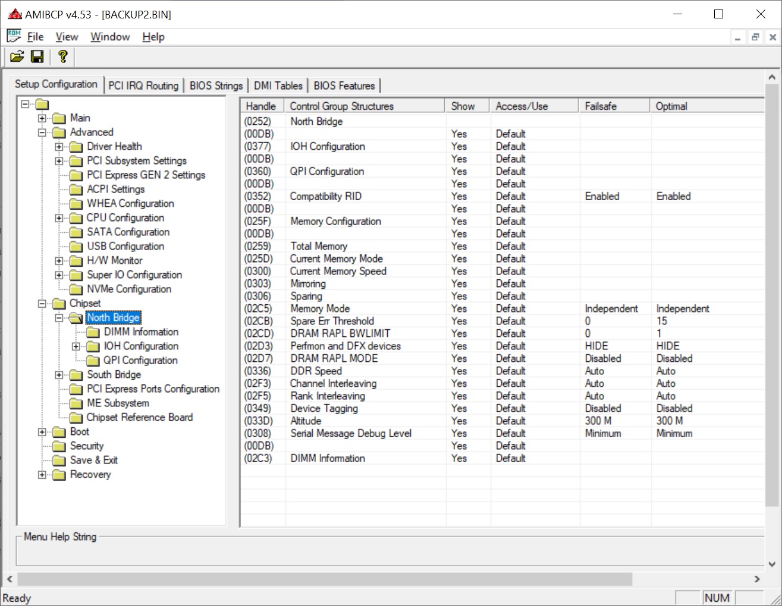Image resolution: width=782 pixels, height=606 pixels.
Task: Select PCI Express GEN 2 Settings item
Action: [146, 175]
